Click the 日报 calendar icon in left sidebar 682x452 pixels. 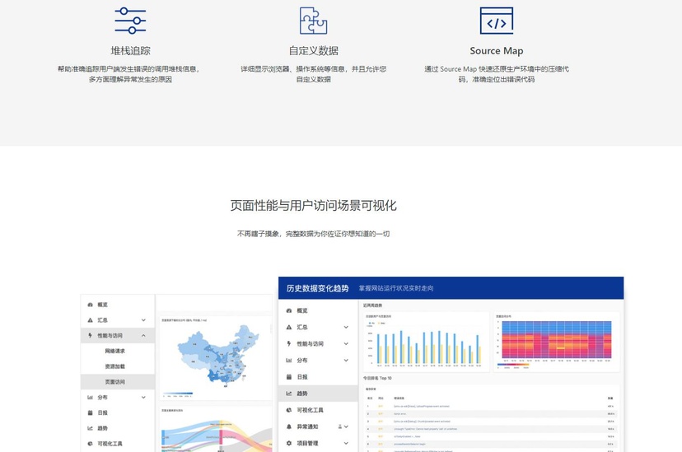90,413
